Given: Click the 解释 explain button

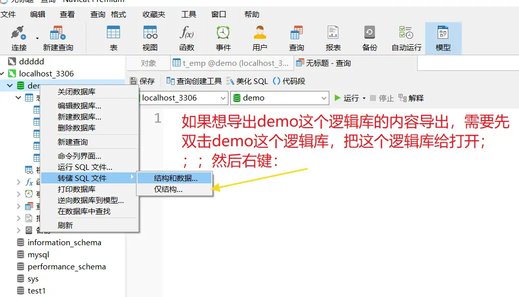Looking at the screenshot, I should coord(411,98).
